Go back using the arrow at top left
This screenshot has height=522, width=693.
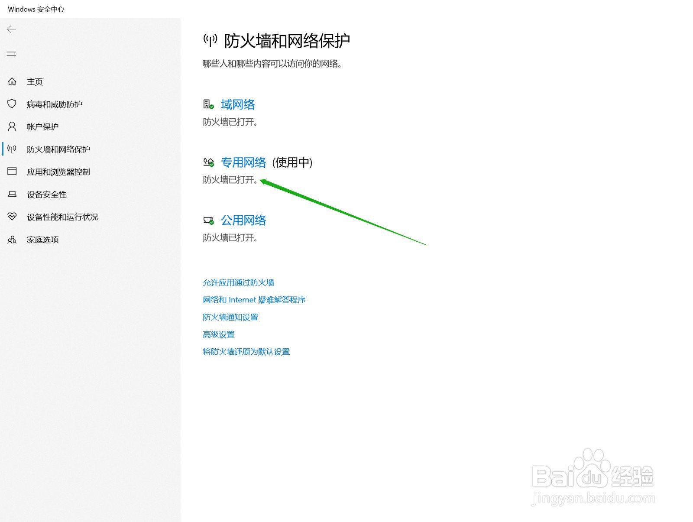coord(11,29)
